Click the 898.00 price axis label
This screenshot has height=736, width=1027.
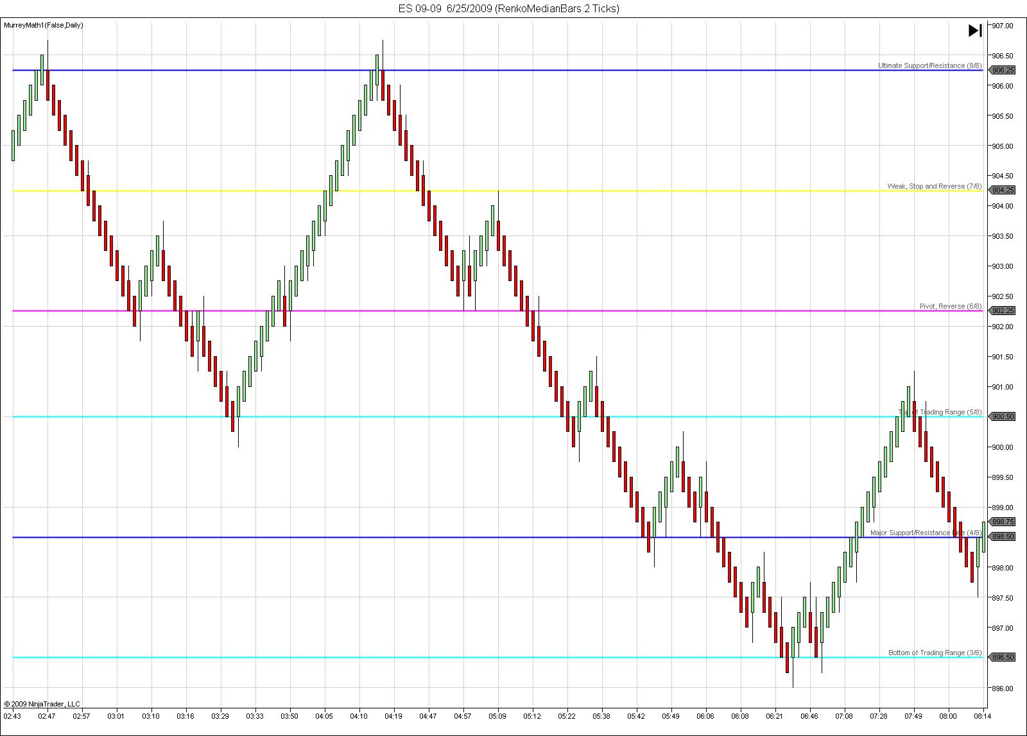click(1003, 568)
